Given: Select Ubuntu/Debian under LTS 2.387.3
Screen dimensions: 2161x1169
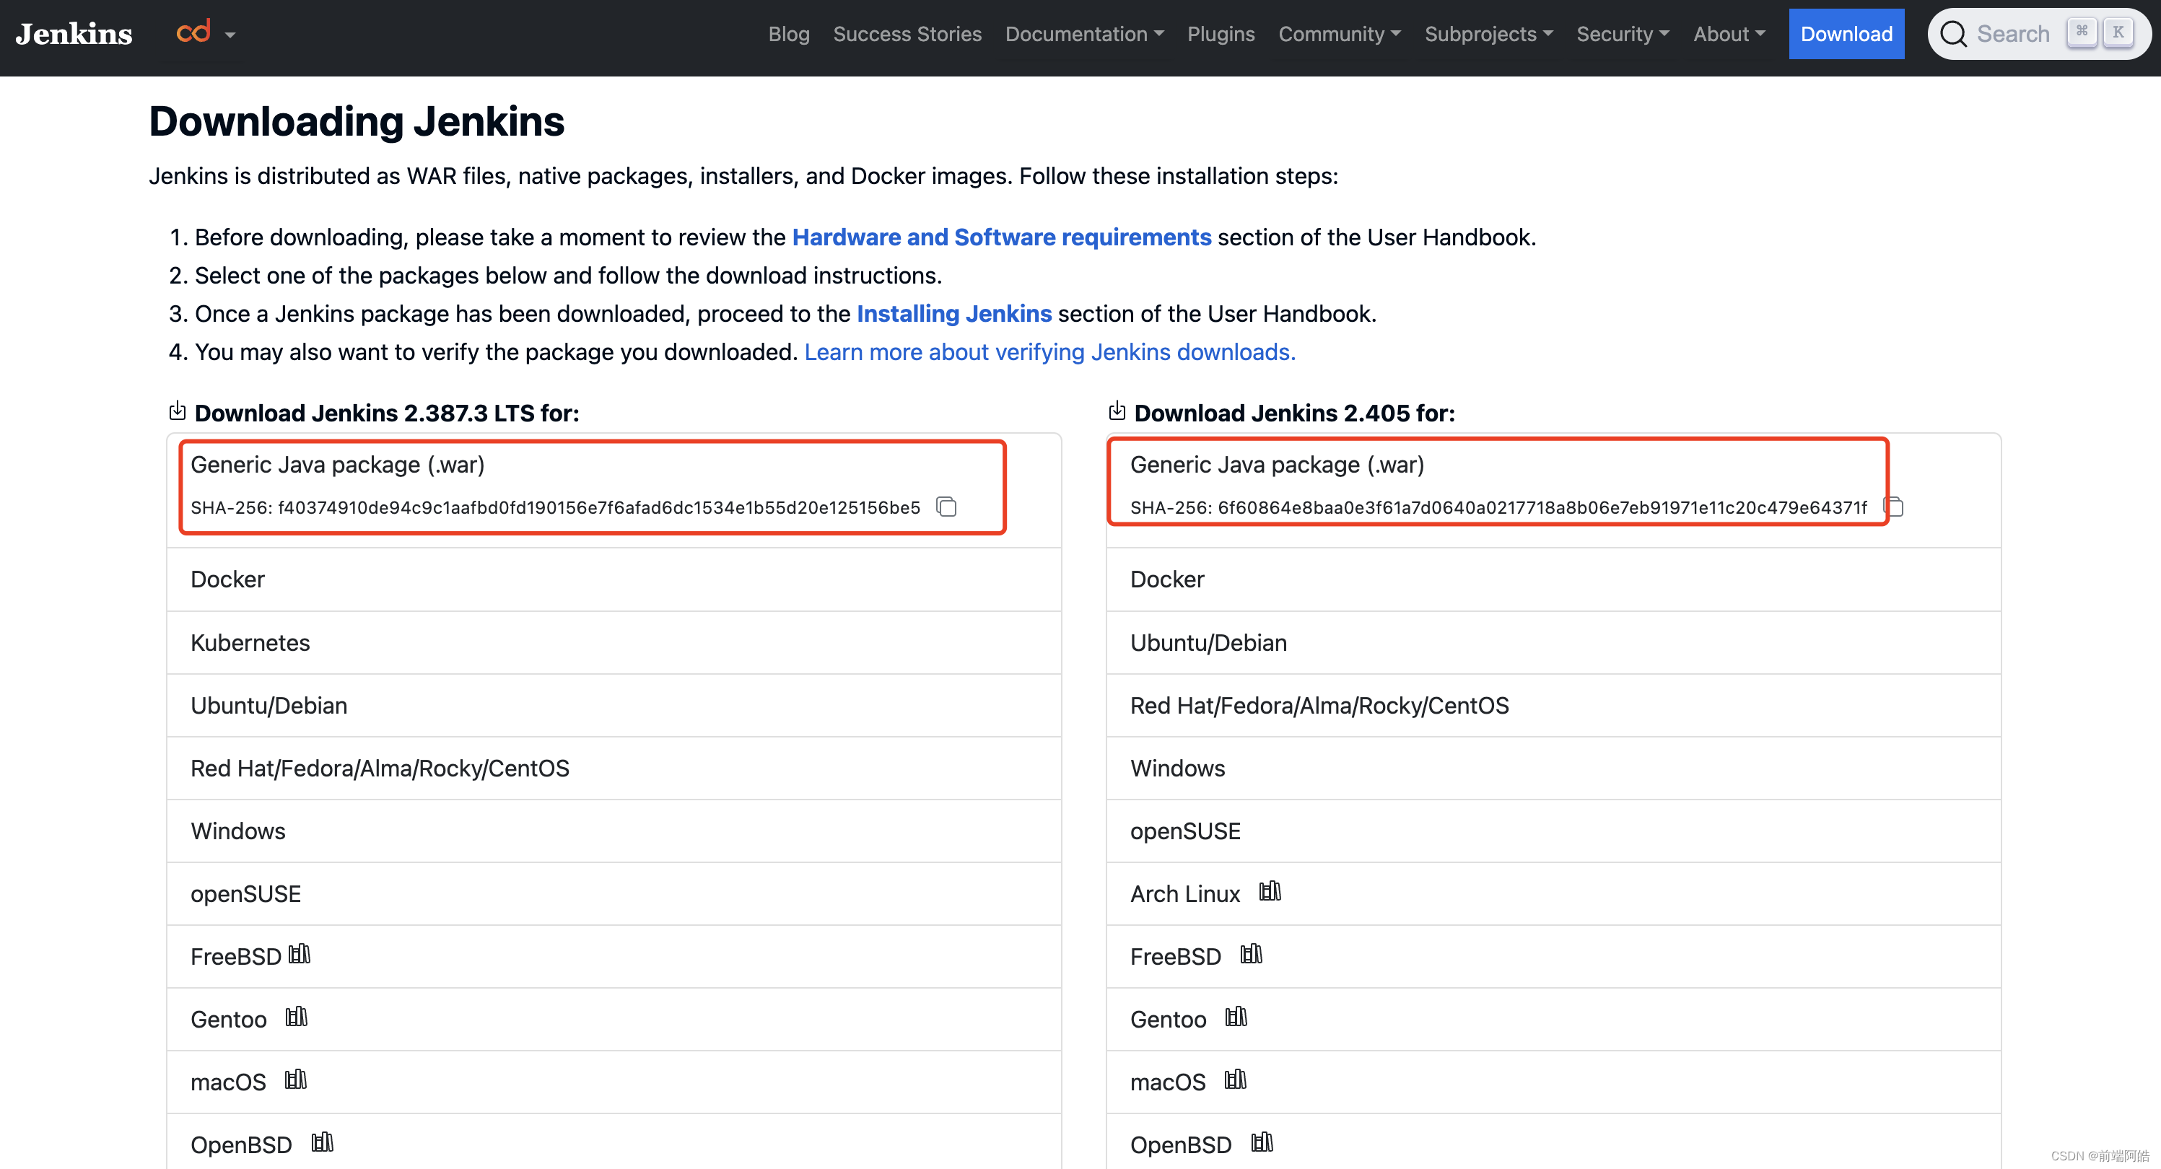Looking at the screenshot, I should click(614, 705).
